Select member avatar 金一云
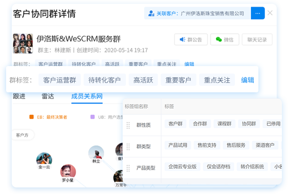 click(44, 159)
